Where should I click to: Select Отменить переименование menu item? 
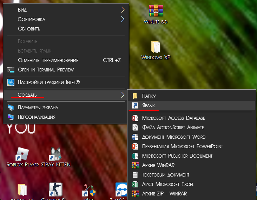click(66, 60)
